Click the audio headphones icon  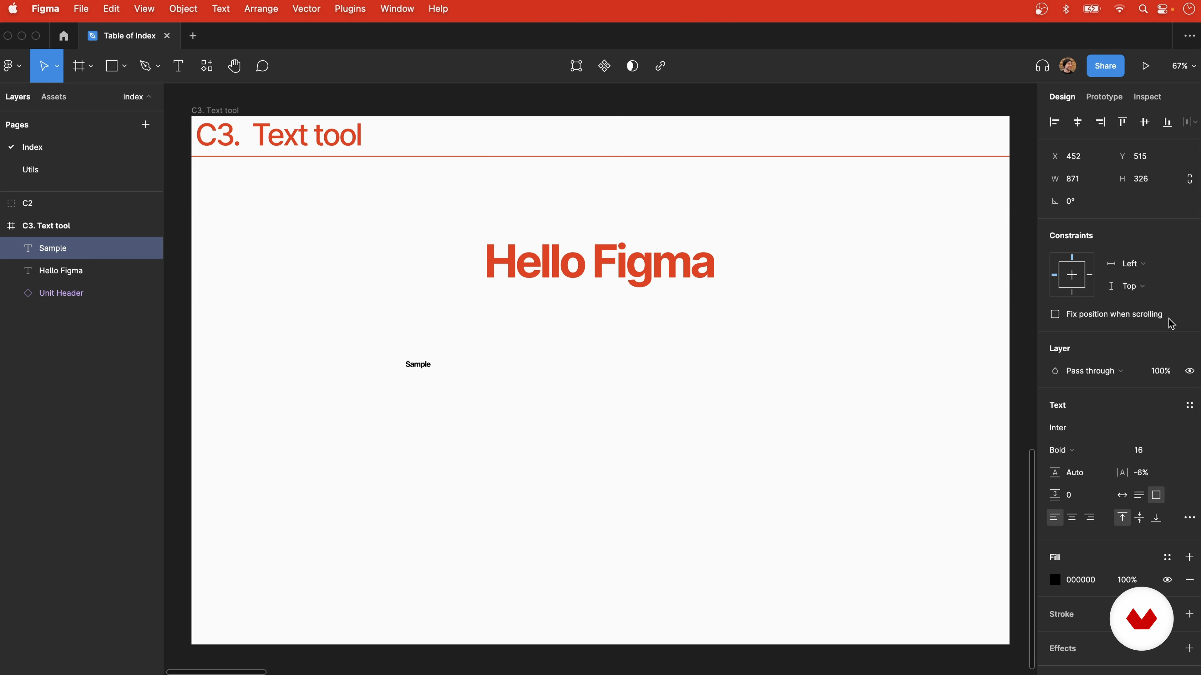pos(1042,66)
